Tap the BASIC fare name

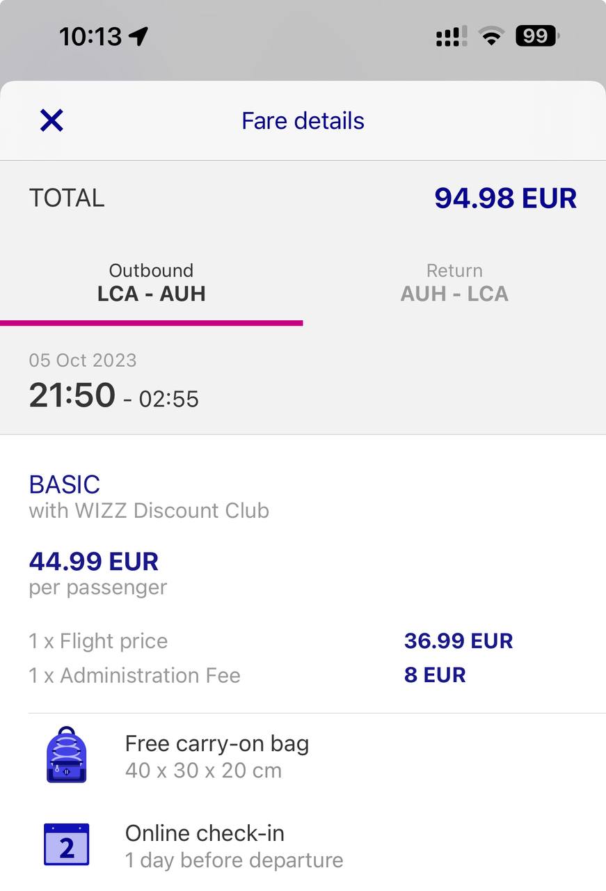click(x=65, y=484)
